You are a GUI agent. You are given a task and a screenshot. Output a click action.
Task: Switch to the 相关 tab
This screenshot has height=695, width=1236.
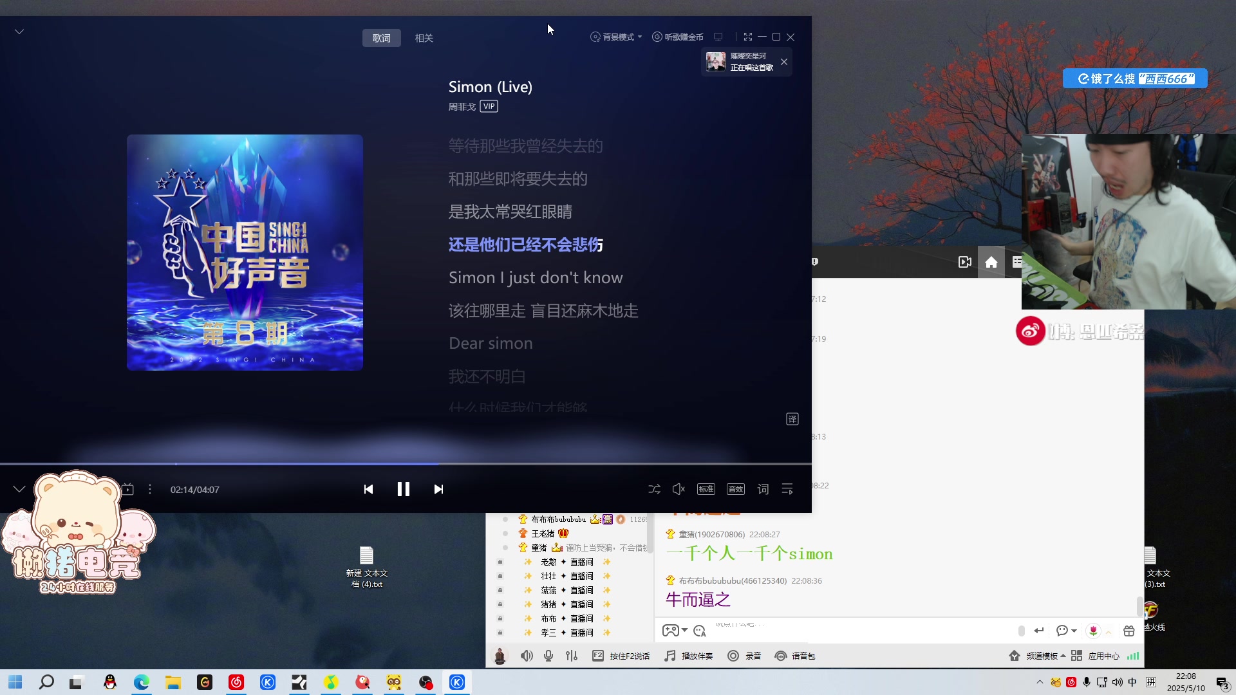424,38
